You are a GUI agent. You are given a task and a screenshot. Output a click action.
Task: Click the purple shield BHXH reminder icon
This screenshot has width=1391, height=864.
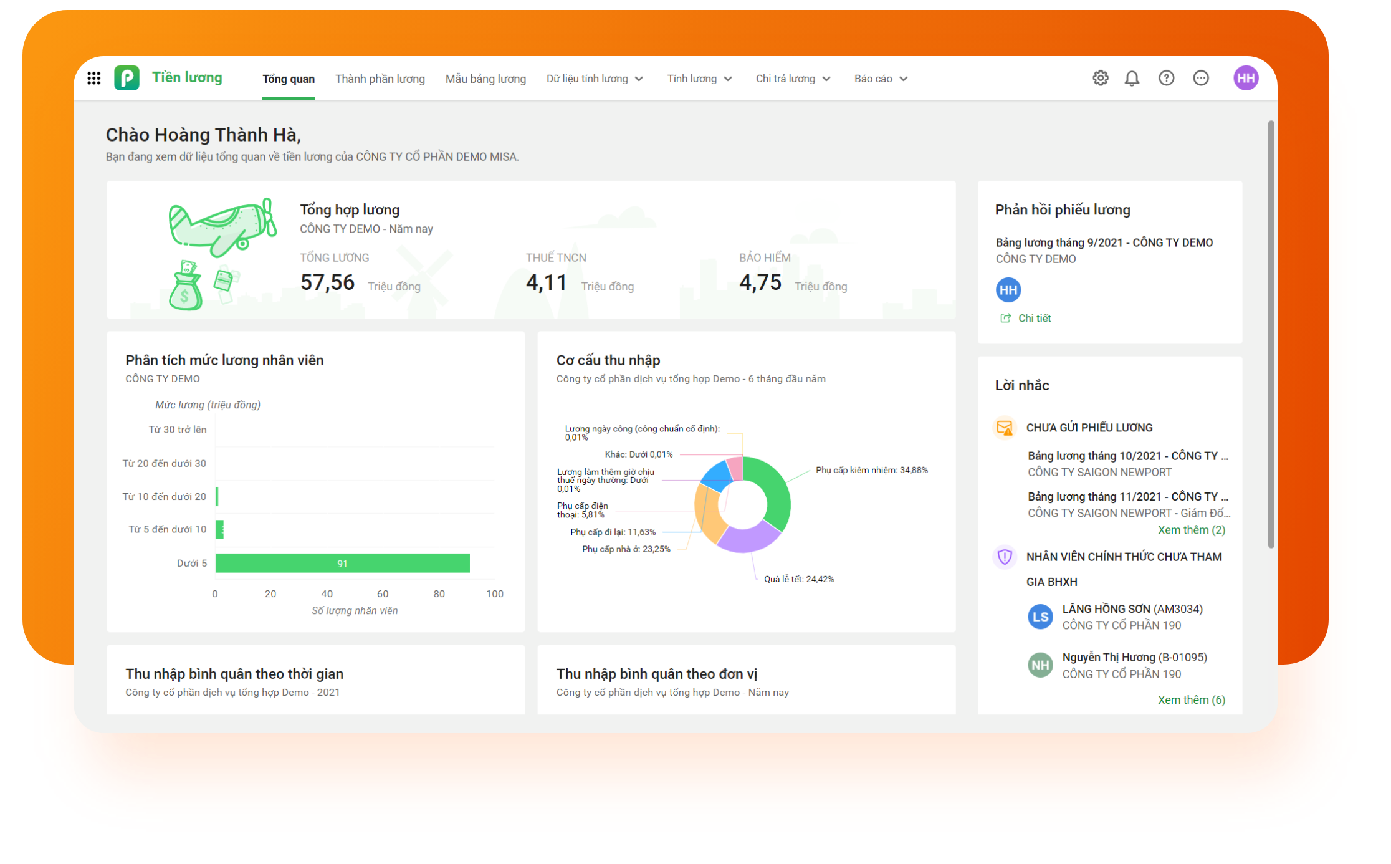(x=1004, y=557)
